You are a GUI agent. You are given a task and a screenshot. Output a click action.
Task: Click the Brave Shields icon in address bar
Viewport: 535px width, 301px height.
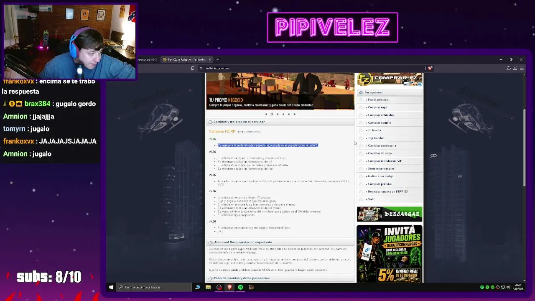click(x=430, y=68)
